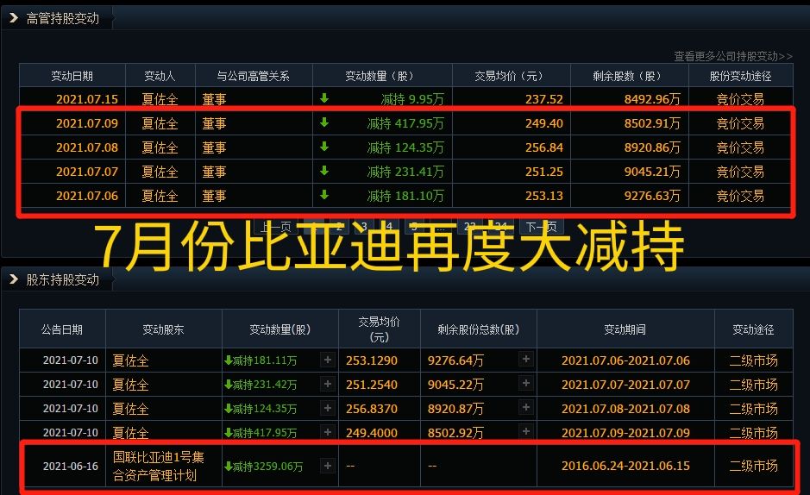Image resolution: width=810 pixels, height=495 pixels.
Task: Go to previous page with 上一页
Action: click(276, 228)
